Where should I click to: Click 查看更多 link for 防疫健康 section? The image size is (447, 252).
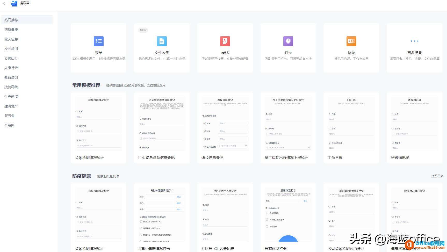(437, 176)
